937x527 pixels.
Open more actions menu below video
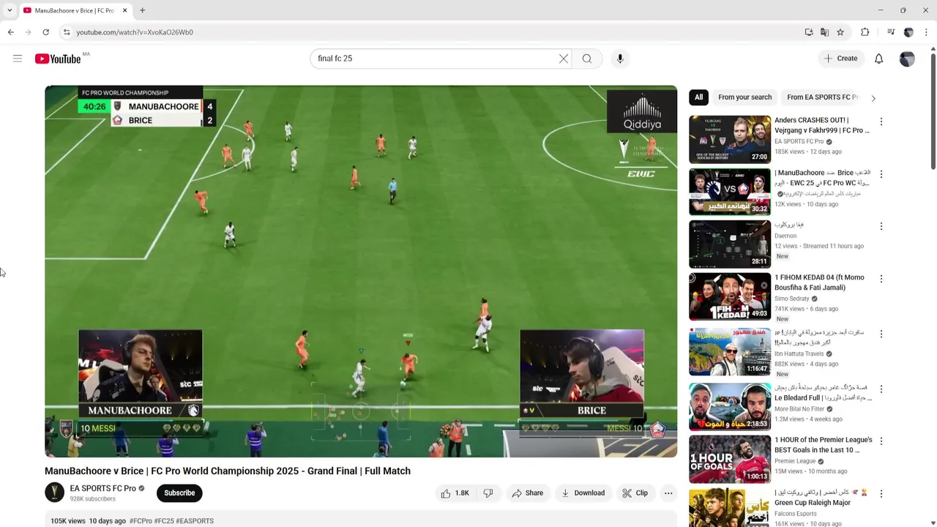click(668, 493)
